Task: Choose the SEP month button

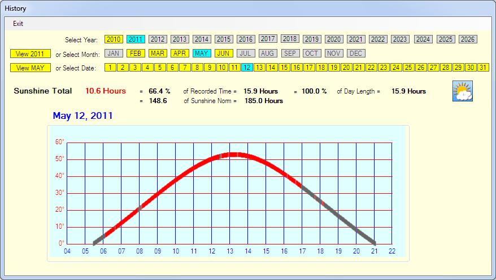Action: [290, 54]
